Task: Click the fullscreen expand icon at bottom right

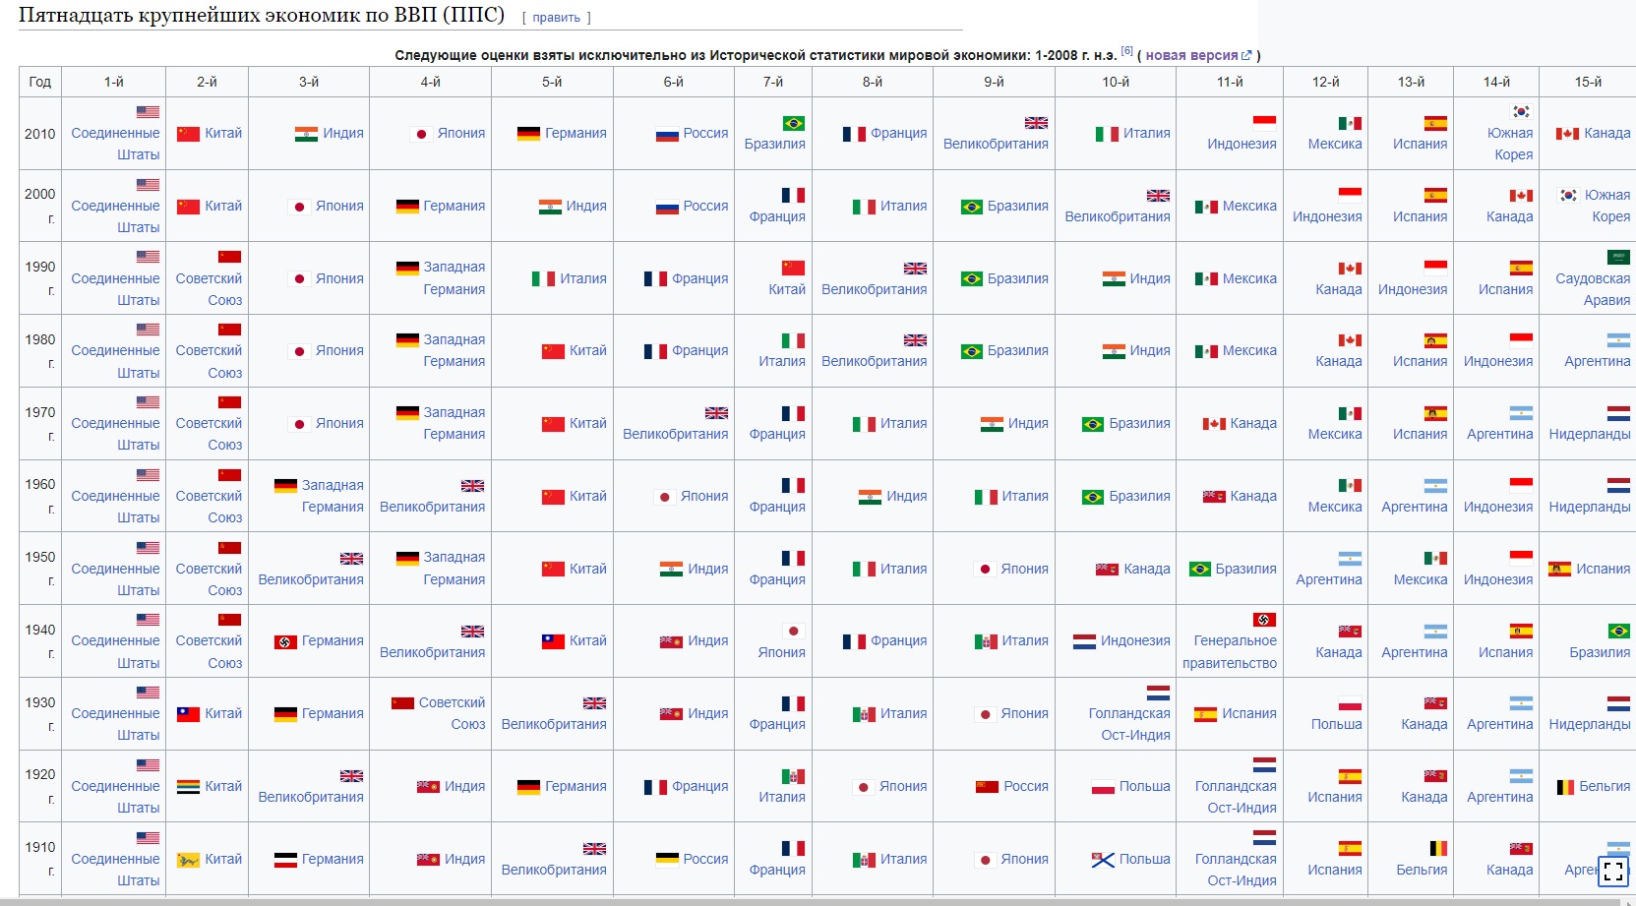Action: 1613,871
